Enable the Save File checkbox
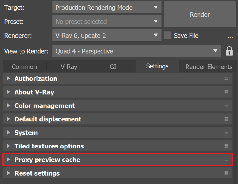238x184 pixels. tap(168, 36)
